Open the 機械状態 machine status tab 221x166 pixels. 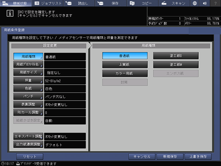coord(16,3)
